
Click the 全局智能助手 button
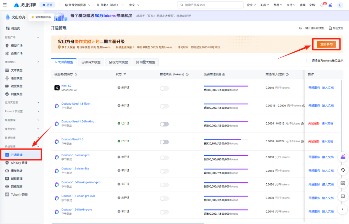tap(41, 17)
